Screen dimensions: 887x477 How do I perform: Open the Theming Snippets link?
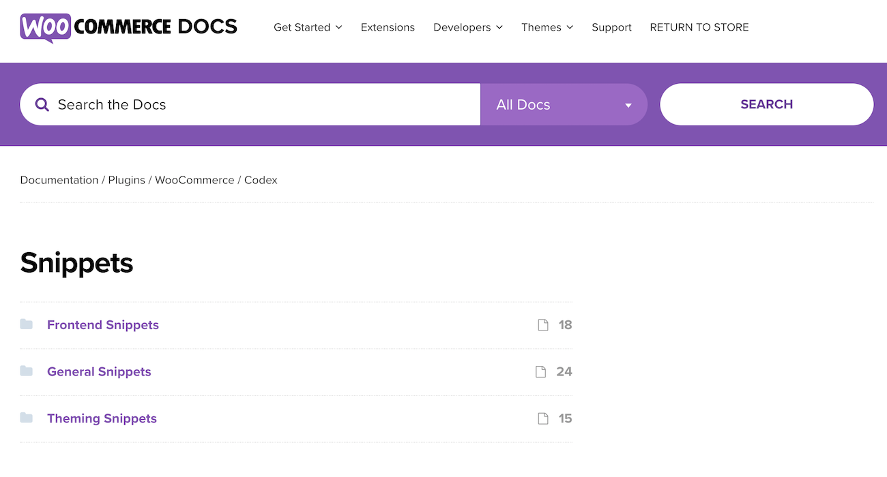coord(102,418)
